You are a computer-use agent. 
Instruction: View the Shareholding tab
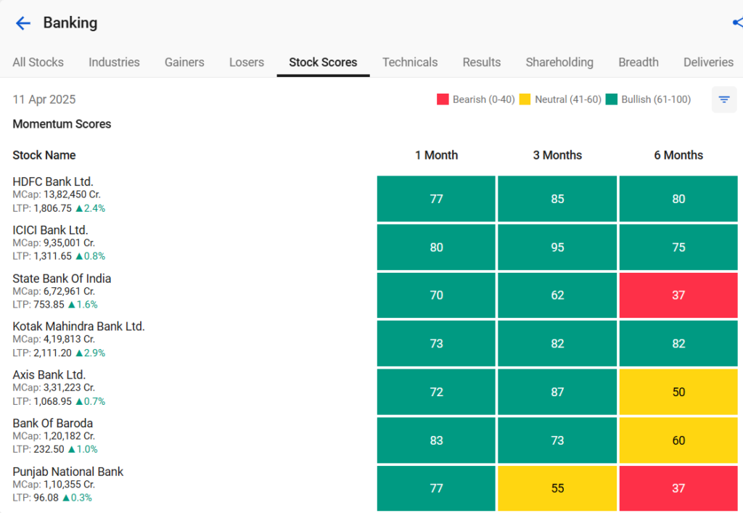(x=559, y=62)
